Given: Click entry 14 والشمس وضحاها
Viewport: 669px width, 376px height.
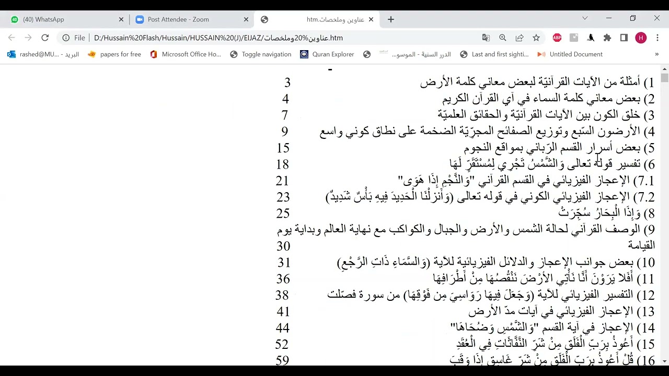Looking at the screenshot, I should pyautogui.click(x=552, y=327).
